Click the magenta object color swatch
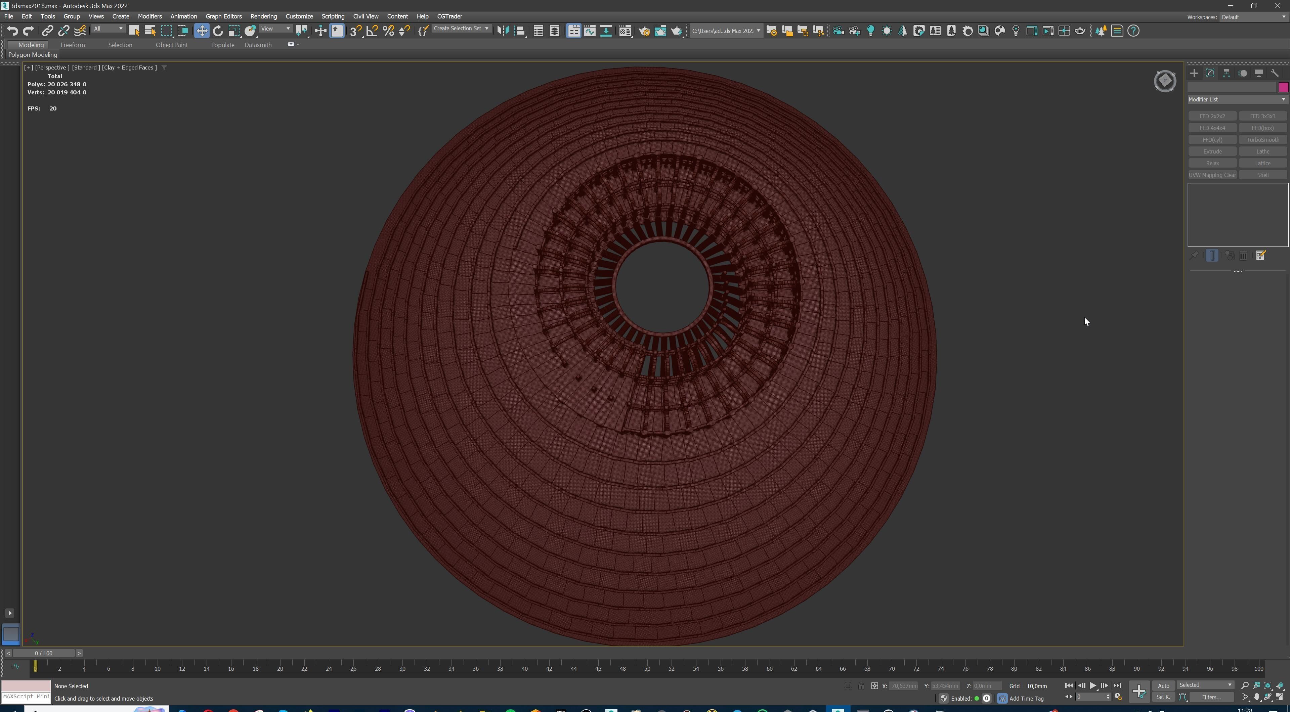The image size is (1290, 712). click(x=1283, y=88)
